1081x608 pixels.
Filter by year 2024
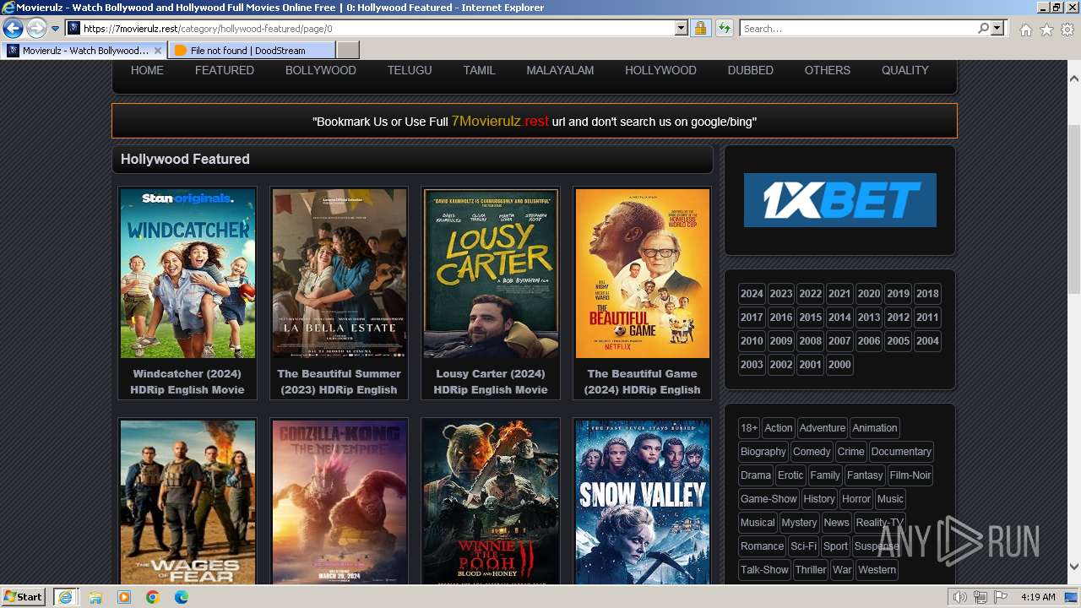[x=752, y=294]
